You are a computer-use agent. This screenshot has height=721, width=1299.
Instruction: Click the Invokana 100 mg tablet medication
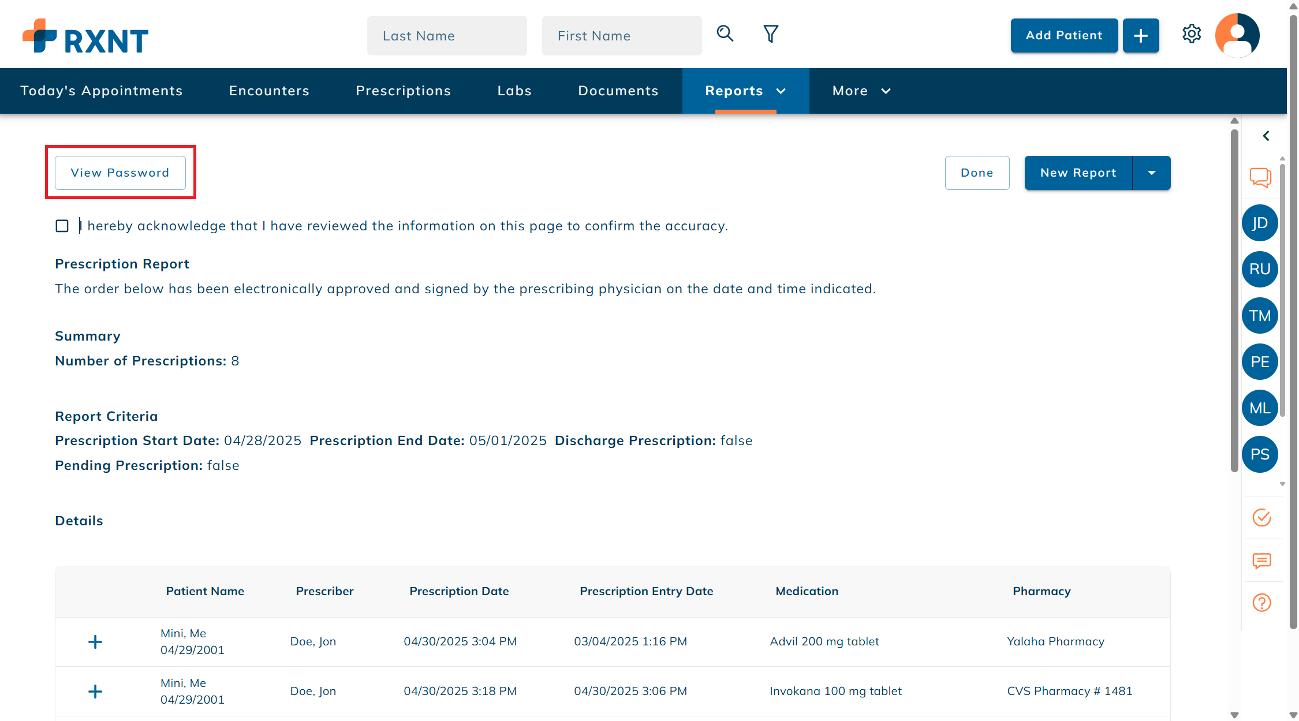click(835, 691)
